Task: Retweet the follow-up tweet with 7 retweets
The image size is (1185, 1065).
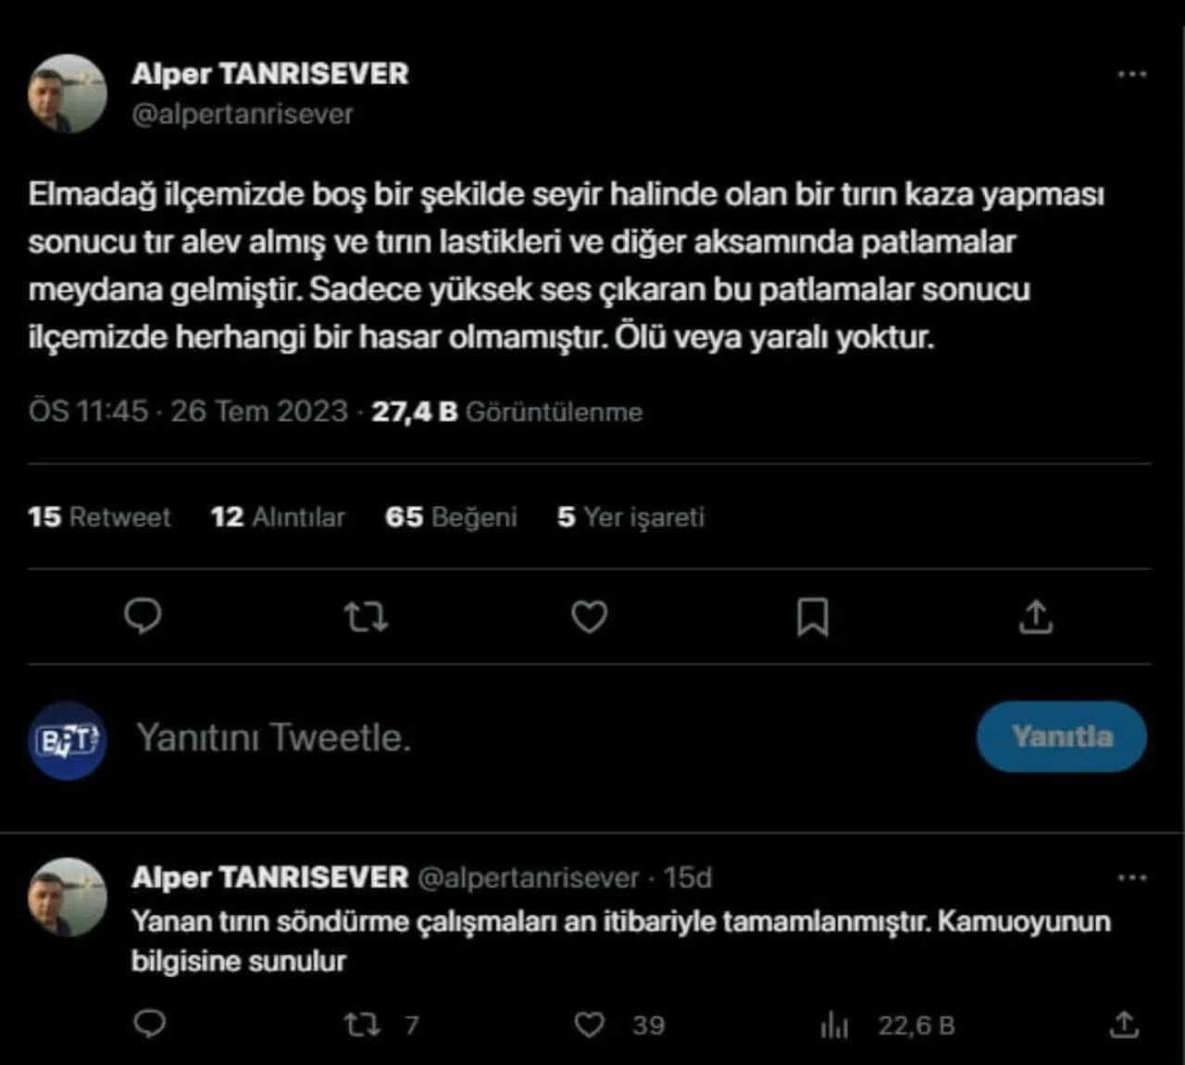Action: 362,1024
